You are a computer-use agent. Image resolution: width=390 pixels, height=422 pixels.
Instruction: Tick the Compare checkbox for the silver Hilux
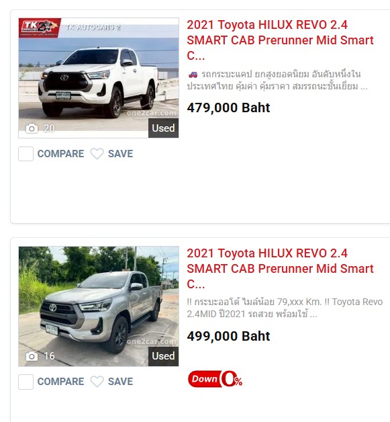tap(26, 382)
